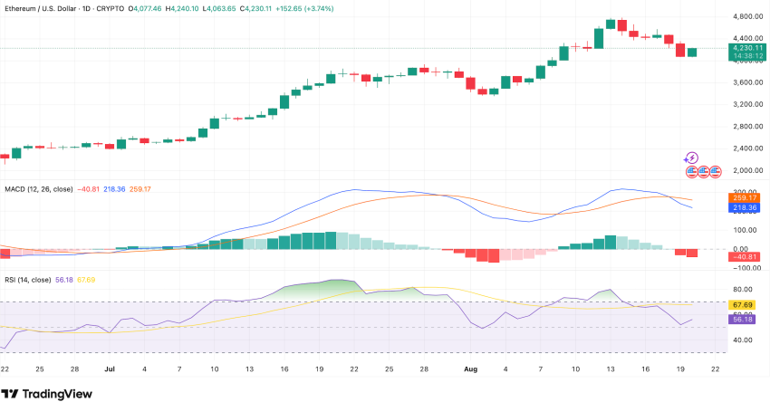Click the yellow 67.69 RSI average label
This screenshot has width=770, height=402.
(x=746, y=306)
